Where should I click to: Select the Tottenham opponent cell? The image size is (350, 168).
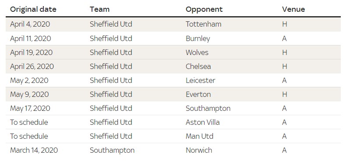(203, 24)
